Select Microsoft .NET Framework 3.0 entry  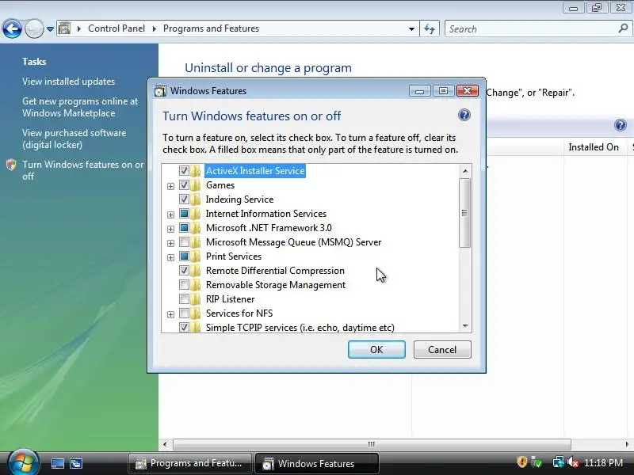pyautogui.click(x=269, y=228)
